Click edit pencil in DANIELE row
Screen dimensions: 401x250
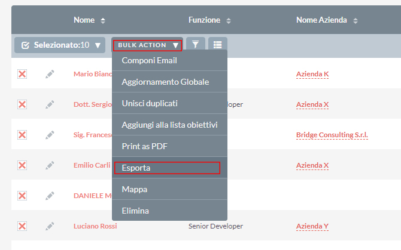point(50,195)
